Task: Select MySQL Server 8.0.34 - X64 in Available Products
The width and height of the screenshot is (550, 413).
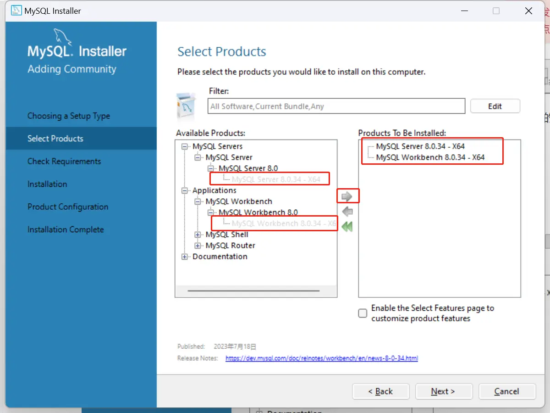Action: pos(276,179)
